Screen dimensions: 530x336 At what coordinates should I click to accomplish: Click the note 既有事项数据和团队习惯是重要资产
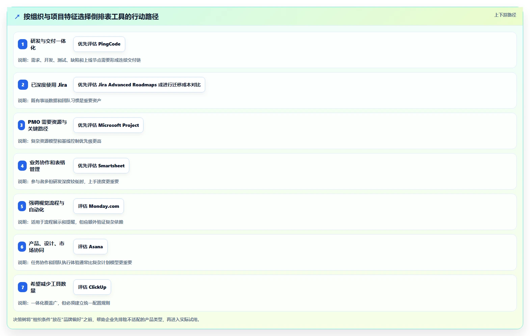tap(60, 101)
